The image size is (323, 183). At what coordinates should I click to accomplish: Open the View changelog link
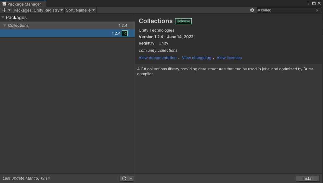[197, 58]
